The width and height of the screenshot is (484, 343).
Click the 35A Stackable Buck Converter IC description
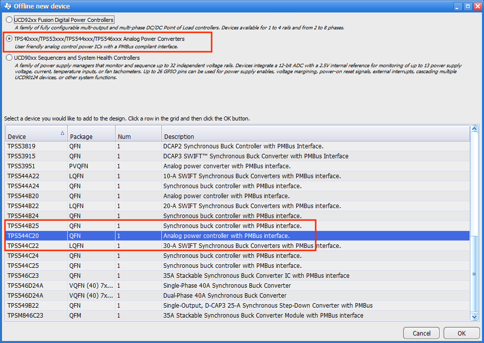coord(256,275)
